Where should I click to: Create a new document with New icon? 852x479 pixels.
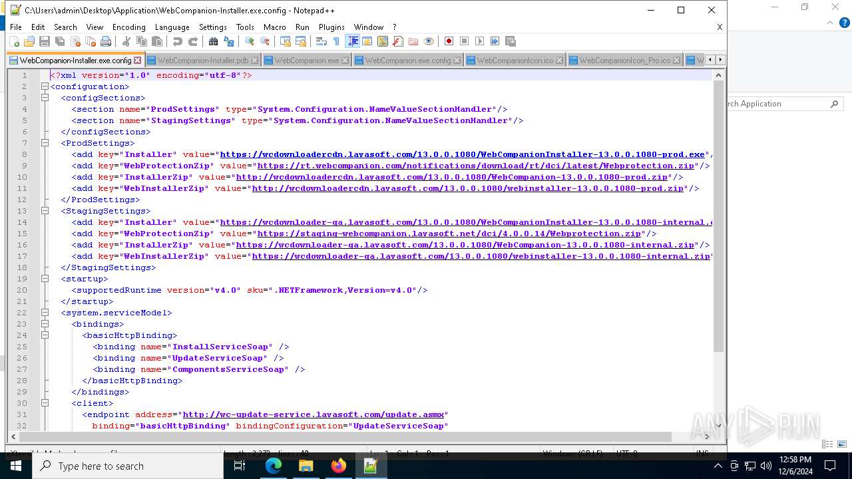click(15, 41)
